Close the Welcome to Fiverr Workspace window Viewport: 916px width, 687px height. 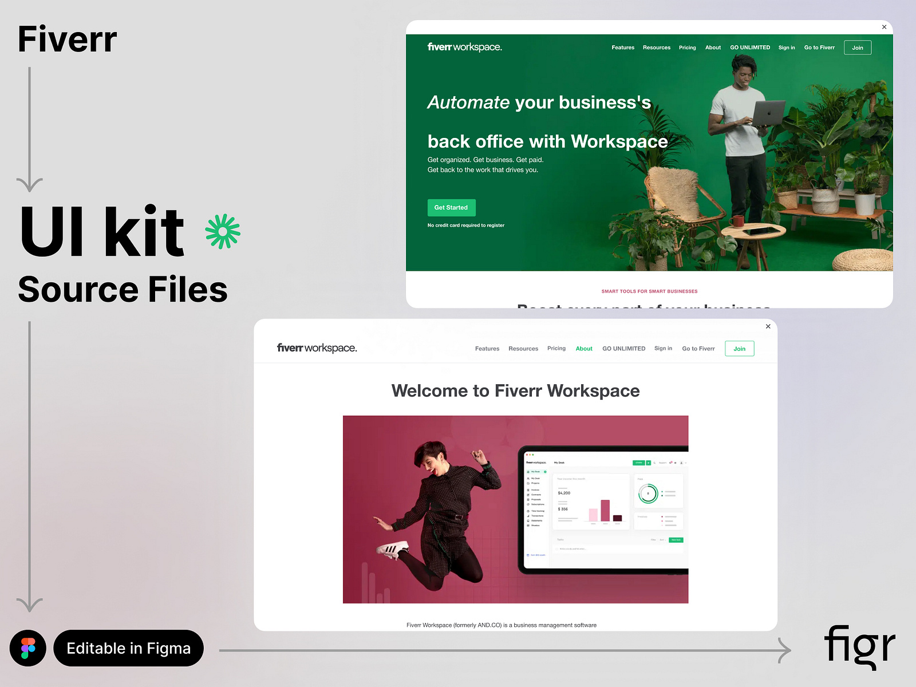[x=768, y=326]
